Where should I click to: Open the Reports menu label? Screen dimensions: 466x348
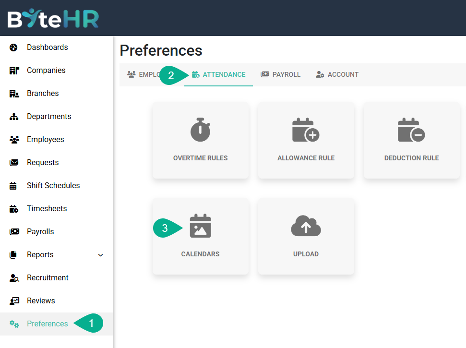[x=40, y=255]
